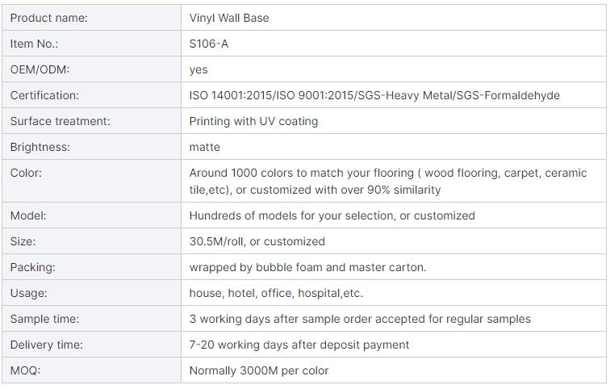Click the 'Packing:' label cell

click(x=32, y=267)
